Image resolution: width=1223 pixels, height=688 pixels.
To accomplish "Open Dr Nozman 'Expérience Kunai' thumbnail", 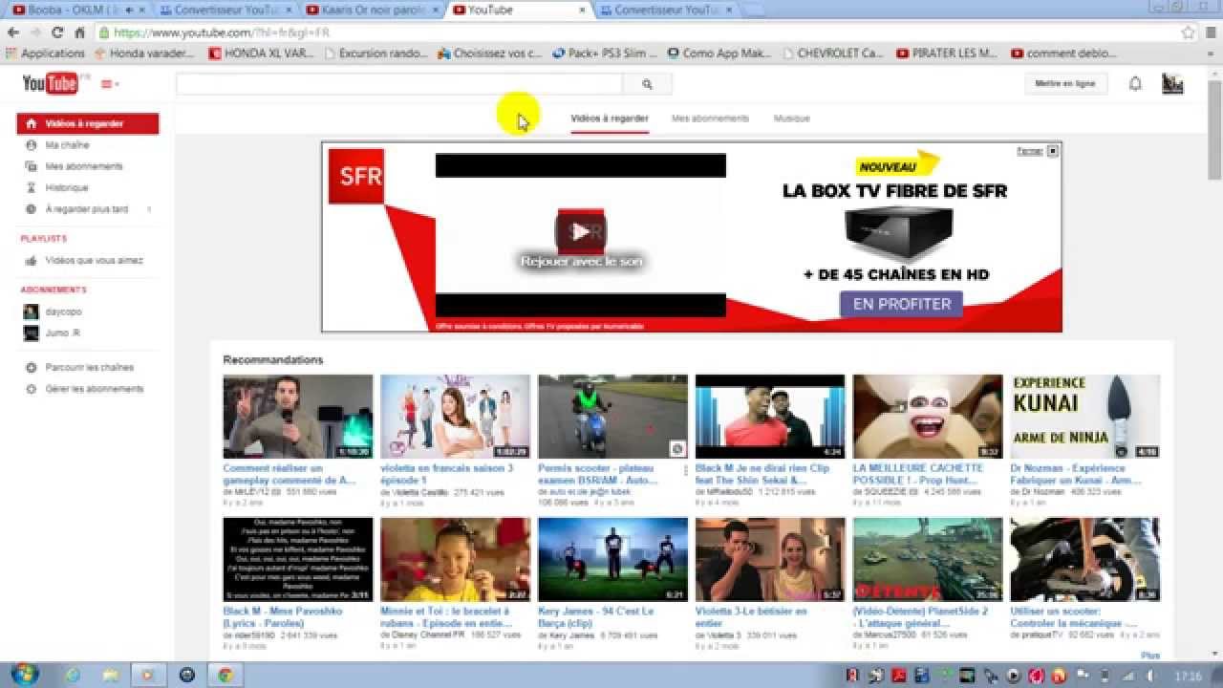I will point(1084,417).
